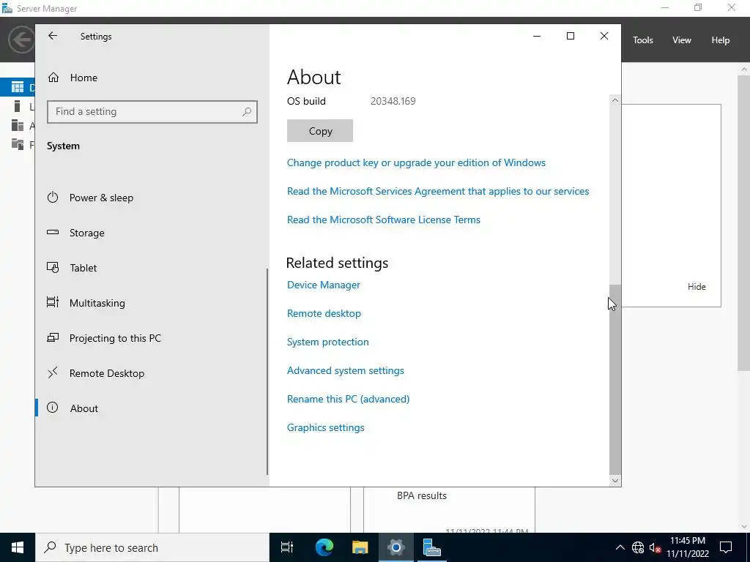The image size is (750, 562).
Task: Select All Servers icon in Server Manager
Action: pyautogui.click(x=18, y=125)
